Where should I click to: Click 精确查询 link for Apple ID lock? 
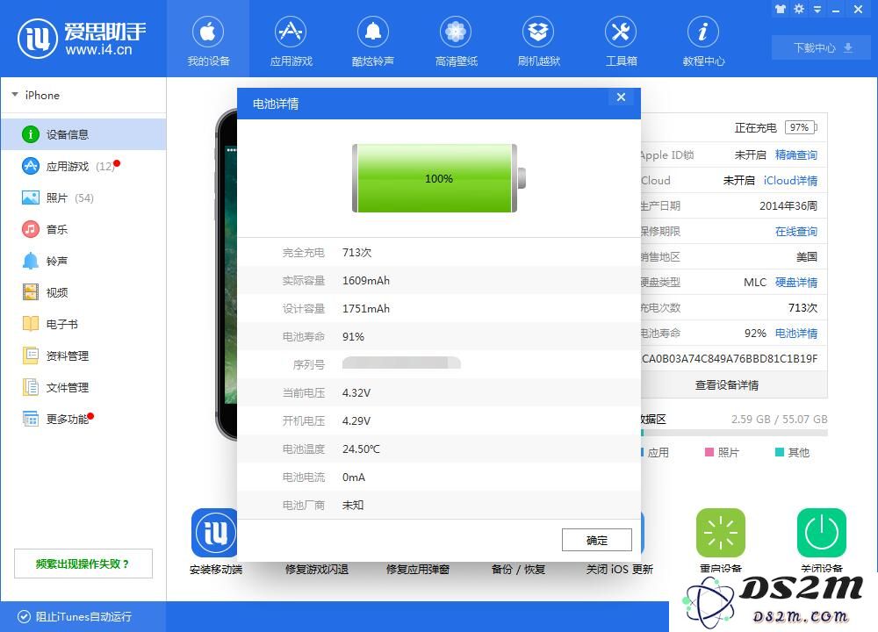[x=795, y=155]
